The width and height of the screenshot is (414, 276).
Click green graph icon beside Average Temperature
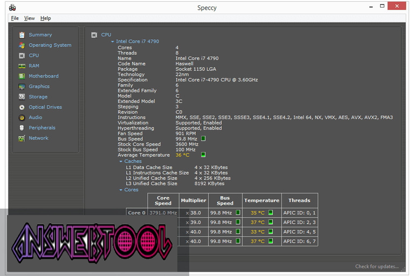click(x=203, y=155)
